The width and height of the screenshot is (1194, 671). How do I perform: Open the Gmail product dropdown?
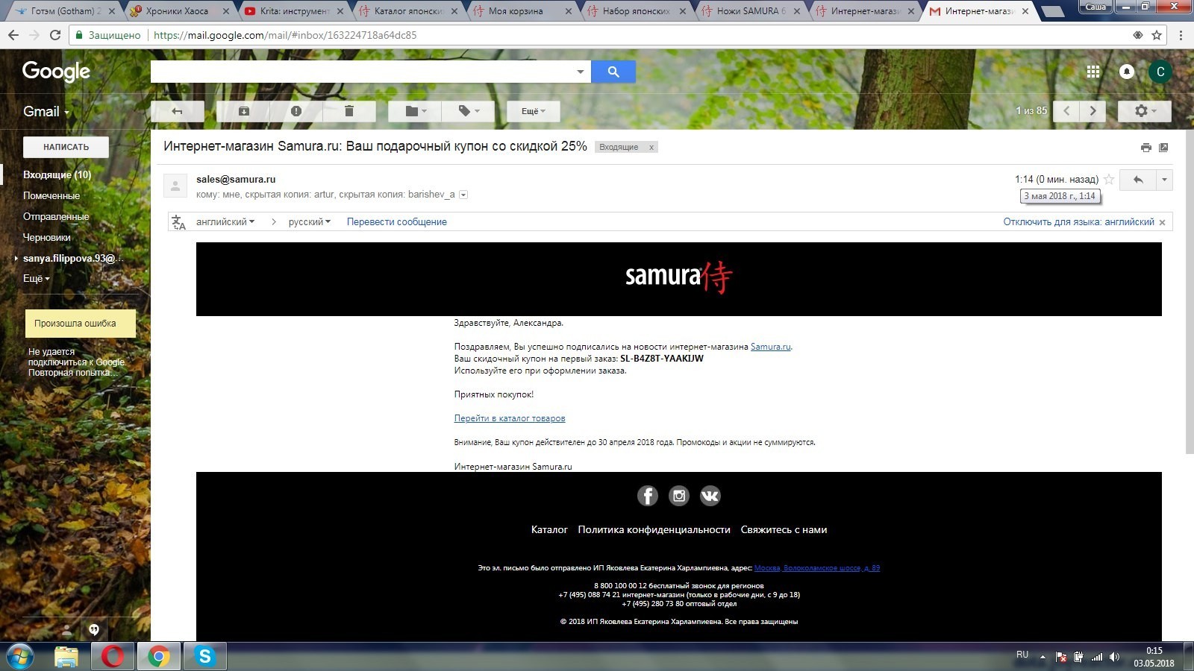[46, 111]
